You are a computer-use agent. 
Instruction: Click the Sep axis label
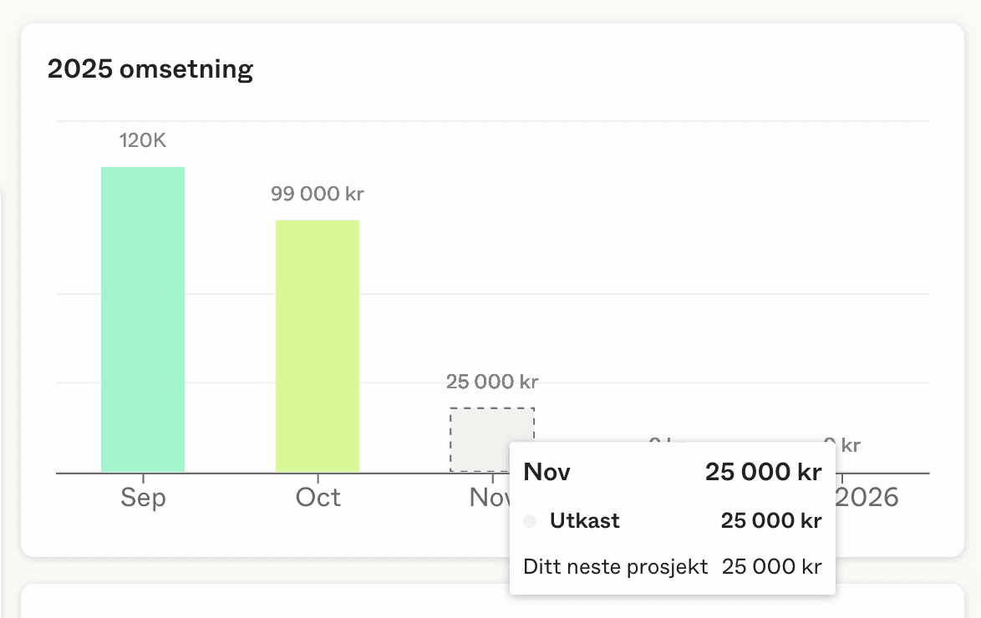(x=142, y=498)
